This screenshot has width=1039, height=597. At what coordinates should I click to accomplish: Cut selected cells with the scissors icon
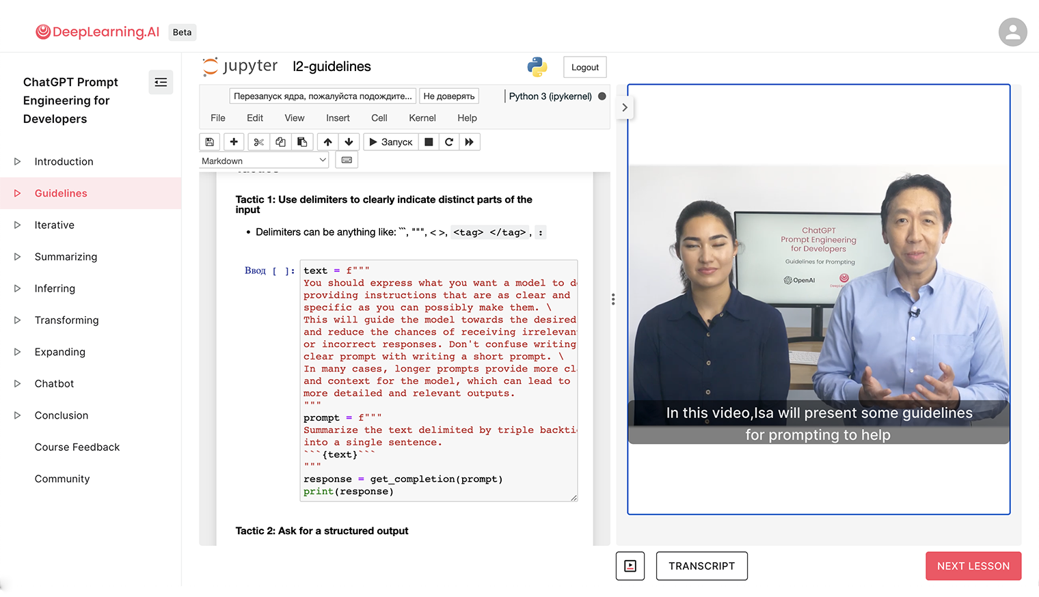point(258,142)
